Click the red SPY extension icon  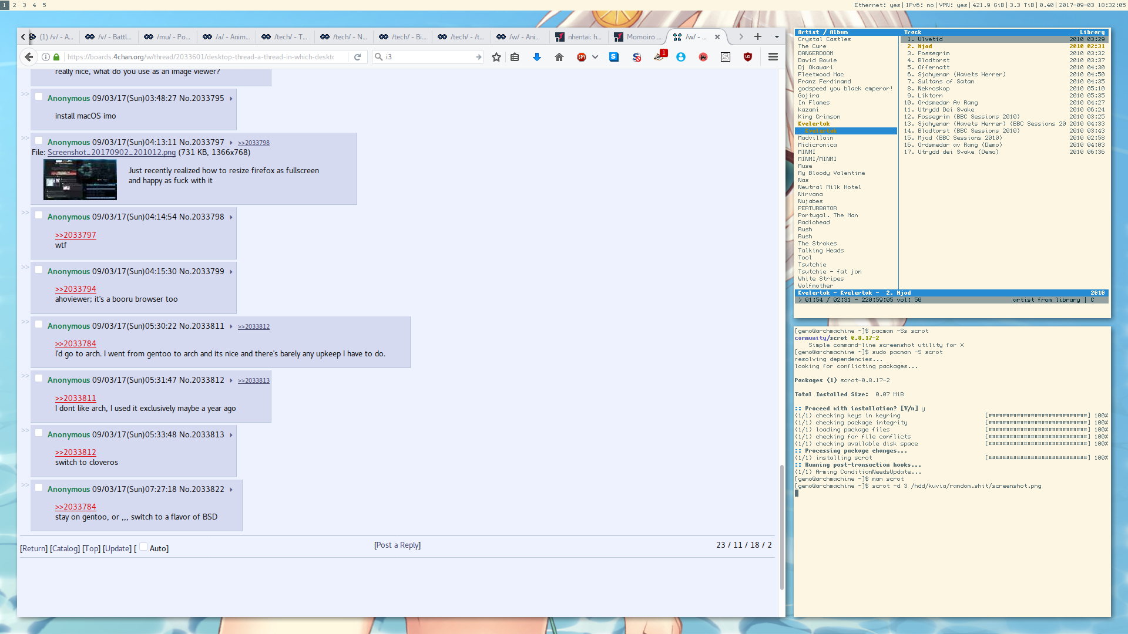(582, 57)
